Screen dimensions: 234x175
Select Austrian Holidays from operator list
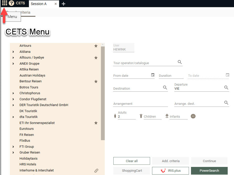pos(32,76)
